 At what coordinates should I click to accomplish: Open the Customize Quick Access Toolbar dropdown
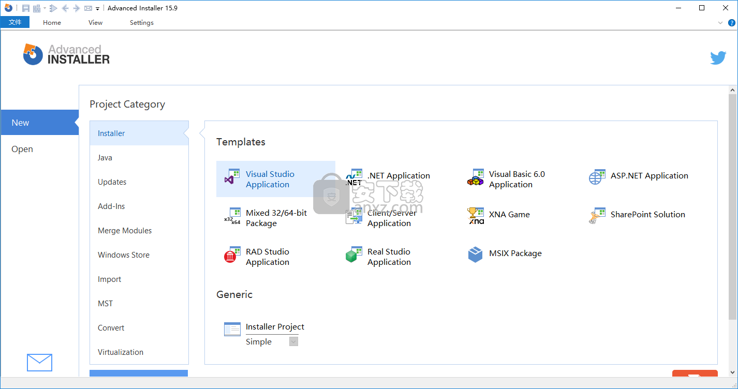(98, 9)
